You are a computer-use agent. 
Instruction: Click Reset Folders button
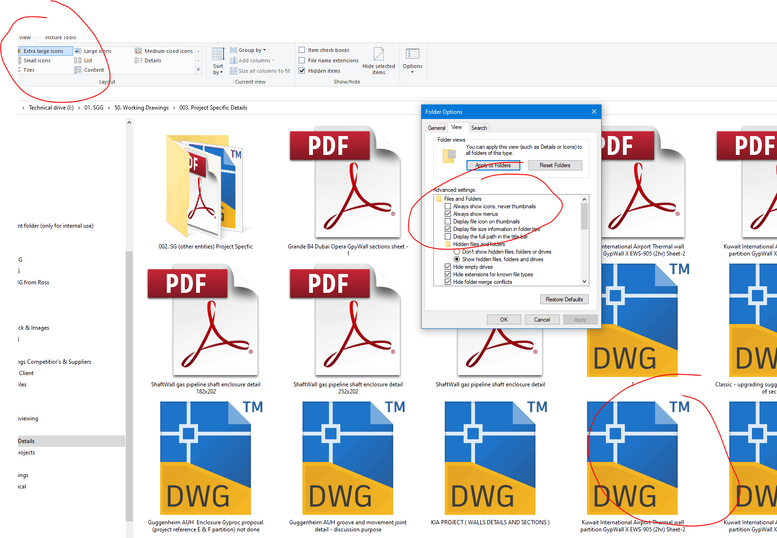pos(555,165)
